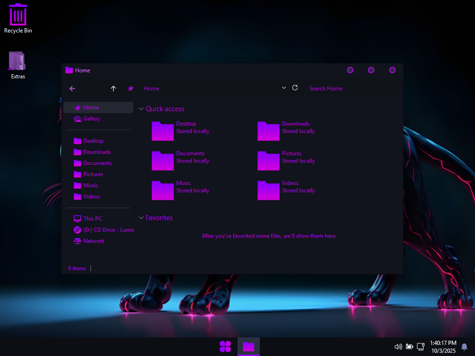Open the volume tray icon
The image size is (475, 356).
point(398,347)
